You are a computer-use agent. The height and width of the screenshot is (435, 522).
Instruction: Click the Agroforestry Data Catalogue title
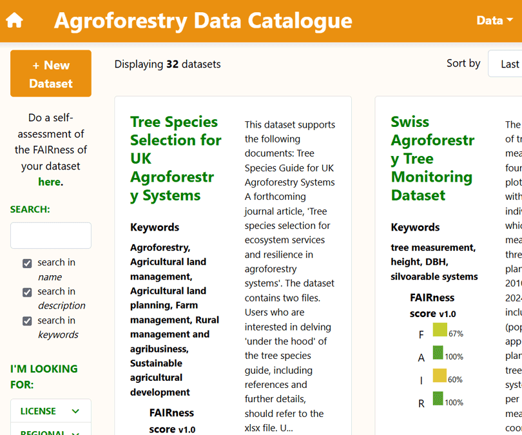pyautogui.click(x=203, y=21)
